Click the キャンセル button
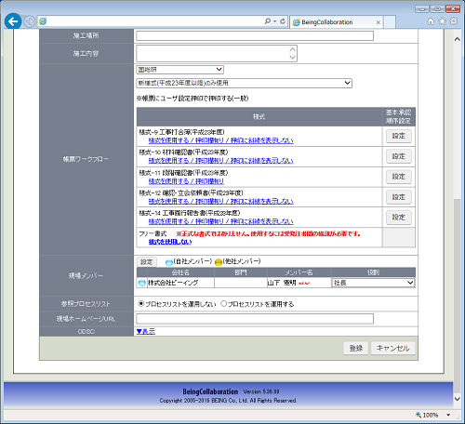 (x=392, y=348)
